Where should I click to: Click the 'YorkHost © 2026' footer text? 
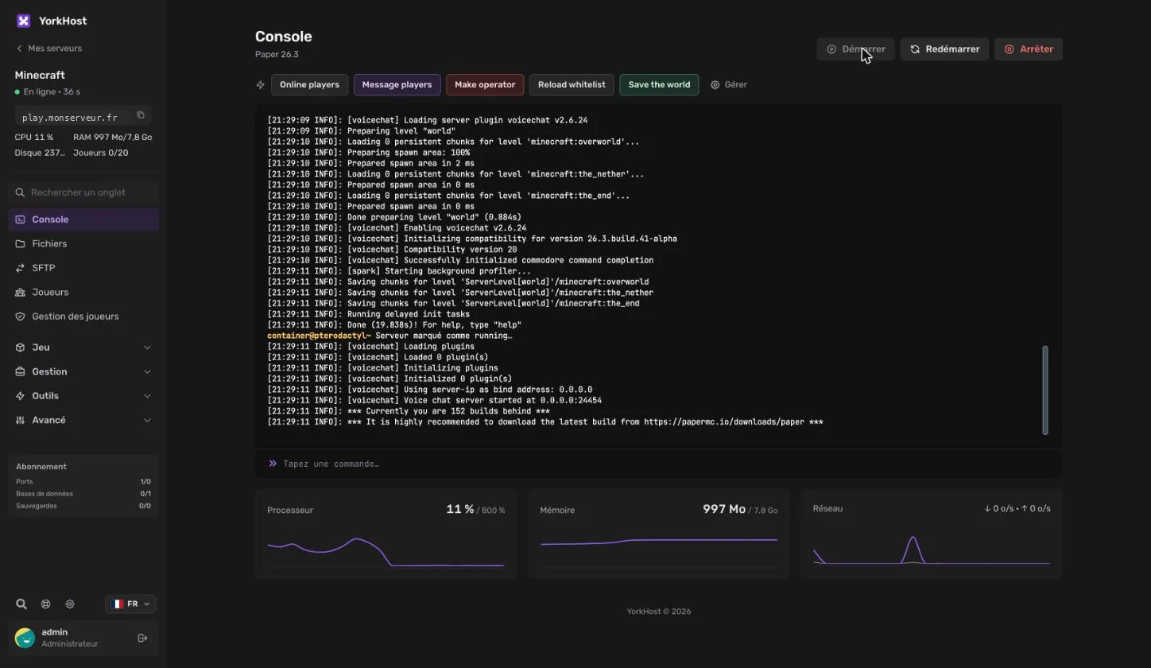(658, 612)
